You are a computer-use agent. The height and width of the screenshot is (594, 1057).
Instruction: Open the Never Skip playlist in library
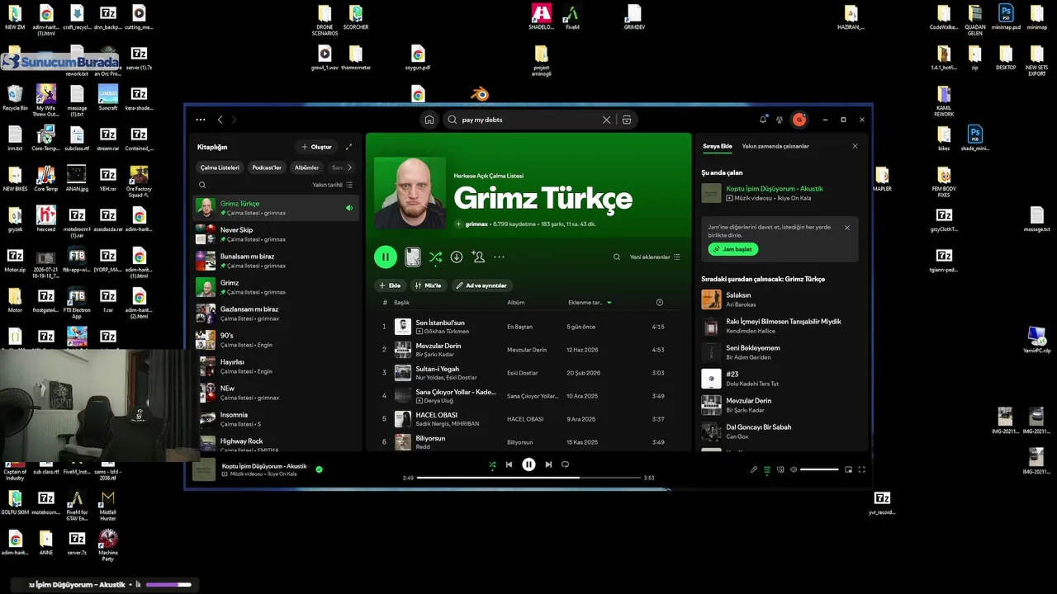[277, 234]
